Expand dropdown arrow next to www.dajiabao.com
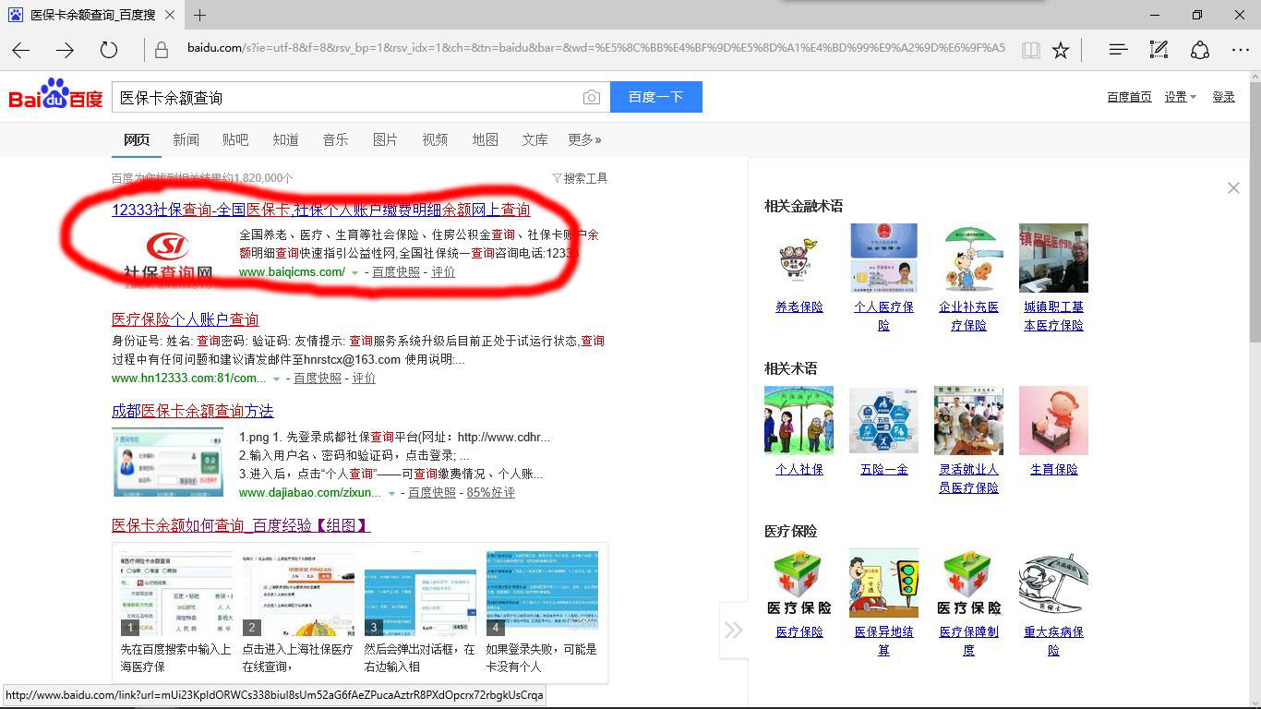 click(391, 494)
